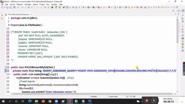Image resolution: width=185 pixels, height=104 pixels.
Task: Click the Save toolbar icon
Action: pos(8,8)
